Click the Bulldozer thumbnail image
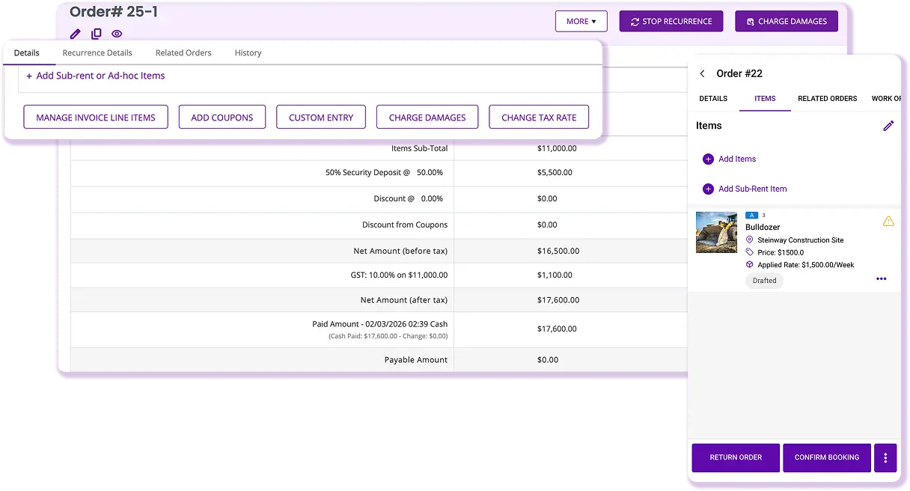Viewport: 910px width, 491px height. click(716, 232)
